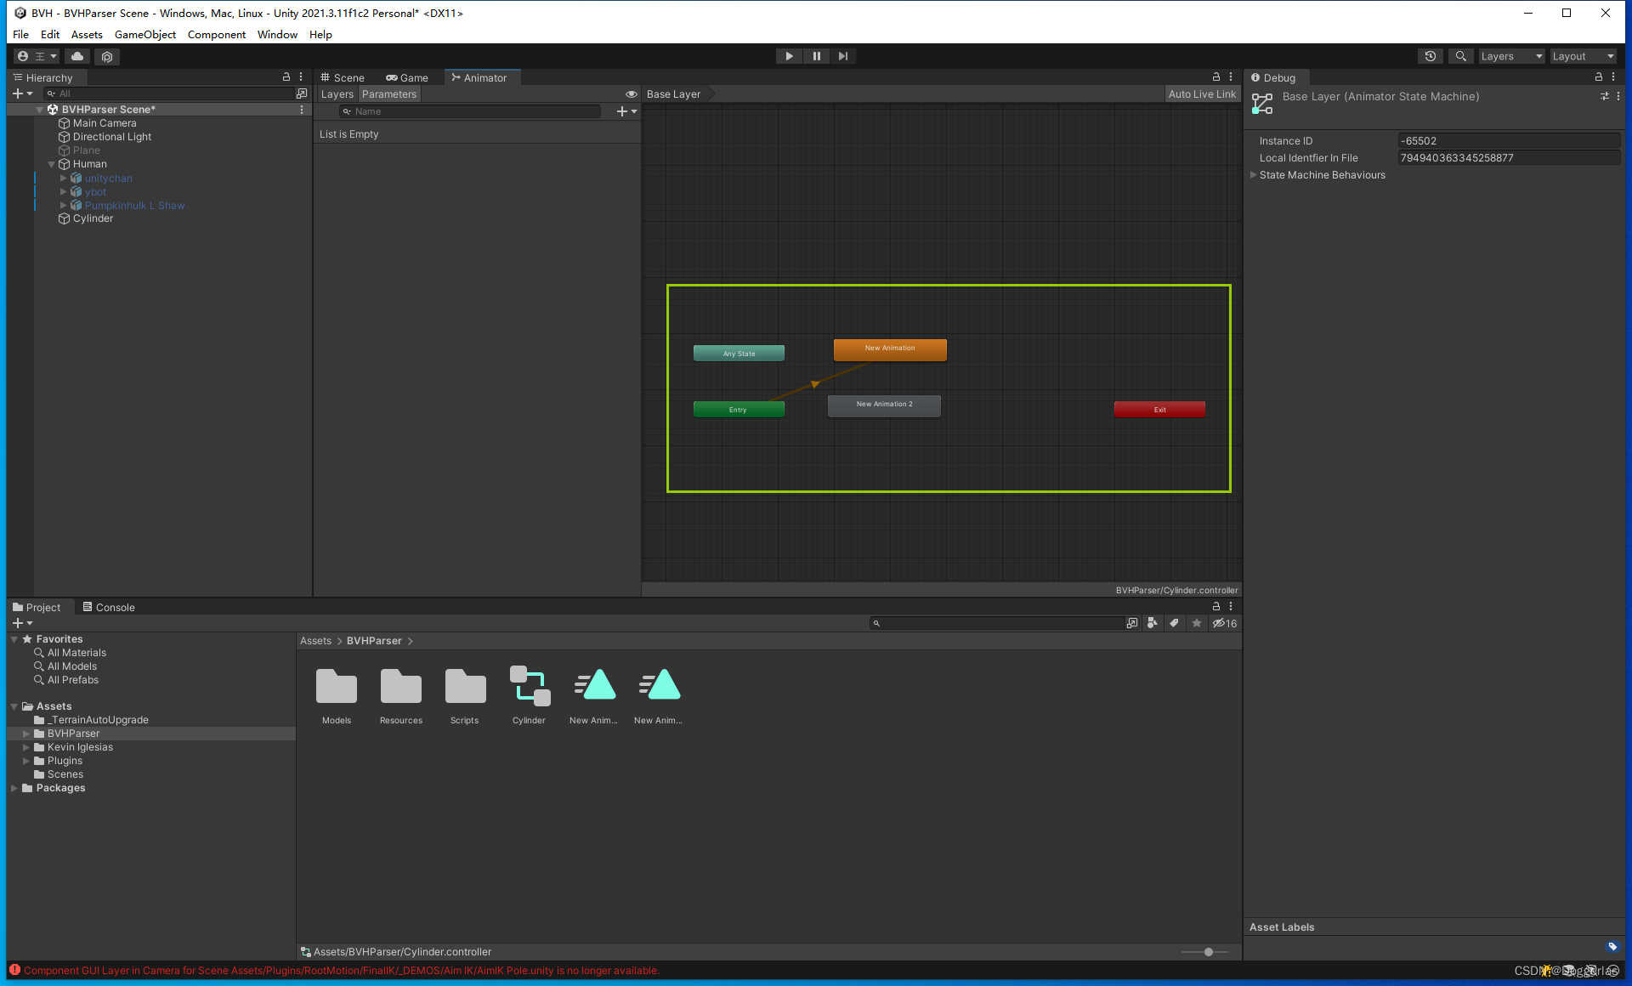Expand the unitychan hierarchy item
Image resolution: width=1632 pixels, height=986 pixels.
[x=63, y=178]
